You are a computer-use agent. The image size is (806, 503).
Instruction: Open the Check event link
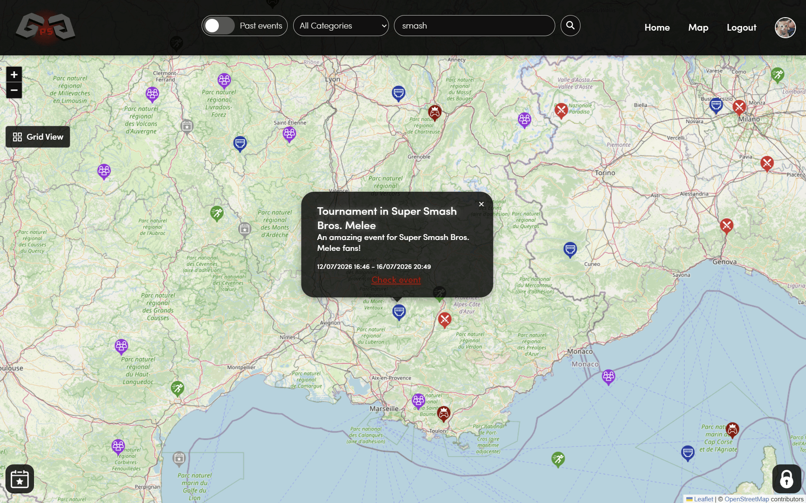point(396,280)
